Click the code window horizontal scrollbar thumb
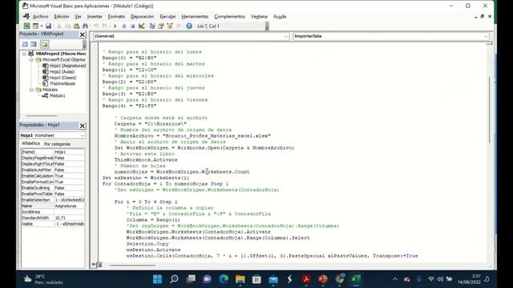 (x=132, y=265)
